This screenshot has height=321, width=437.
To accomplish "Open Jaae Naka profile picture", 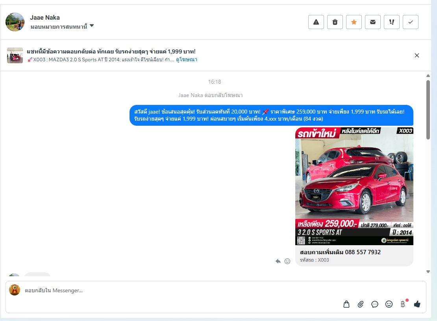I will tap(15, 22).
